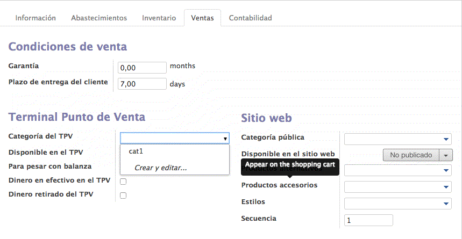The width and height of the screenshot is (462, 239).
Task: Click the Secuencia input field
Action: click(368, 220)
